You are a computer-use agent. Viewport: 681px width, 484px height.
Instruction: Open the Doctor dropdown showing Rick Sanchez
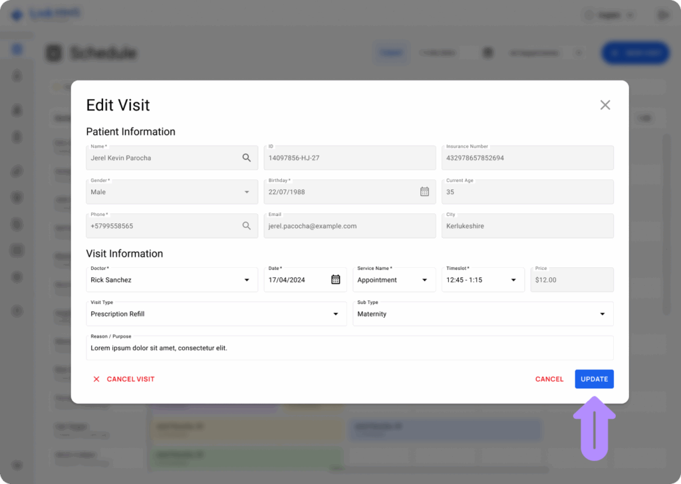pos(172,279)
